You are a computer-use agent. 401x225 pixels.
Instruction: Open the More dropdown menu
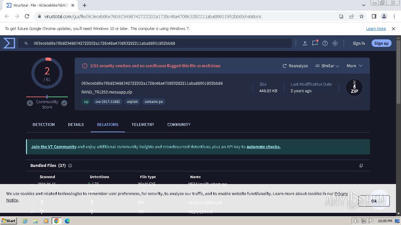click(x=354, y=66)
